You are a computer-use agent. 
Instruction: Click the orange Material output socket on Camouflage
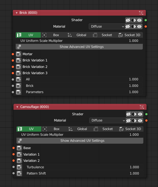[x=146, y=121]
